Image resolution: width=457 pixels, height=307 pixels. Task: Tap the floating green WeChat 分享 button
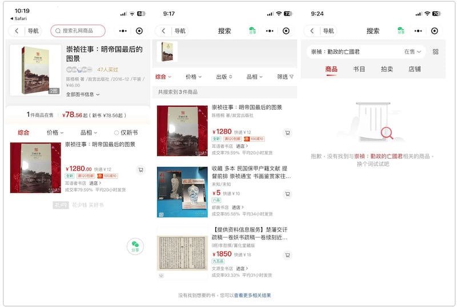pos(135,246)
